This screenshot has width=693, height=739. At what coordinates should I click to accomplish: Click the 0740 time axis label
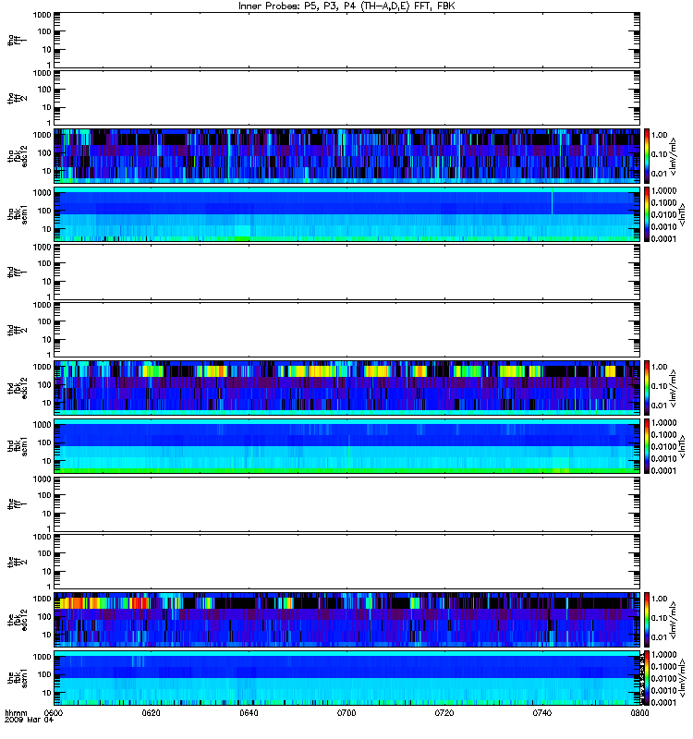(542, 713)
